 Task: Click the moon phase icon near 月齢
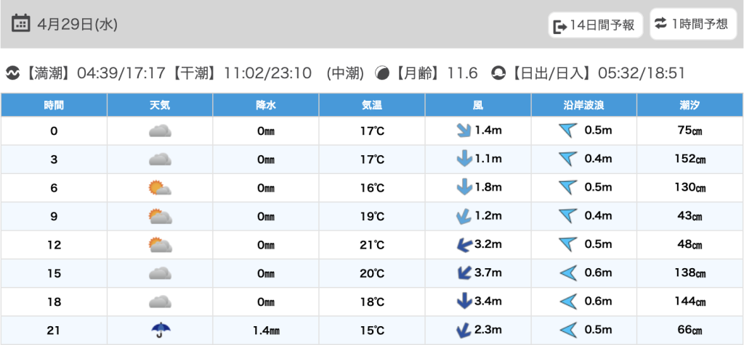pyautogui.click(x=382, y=72)
